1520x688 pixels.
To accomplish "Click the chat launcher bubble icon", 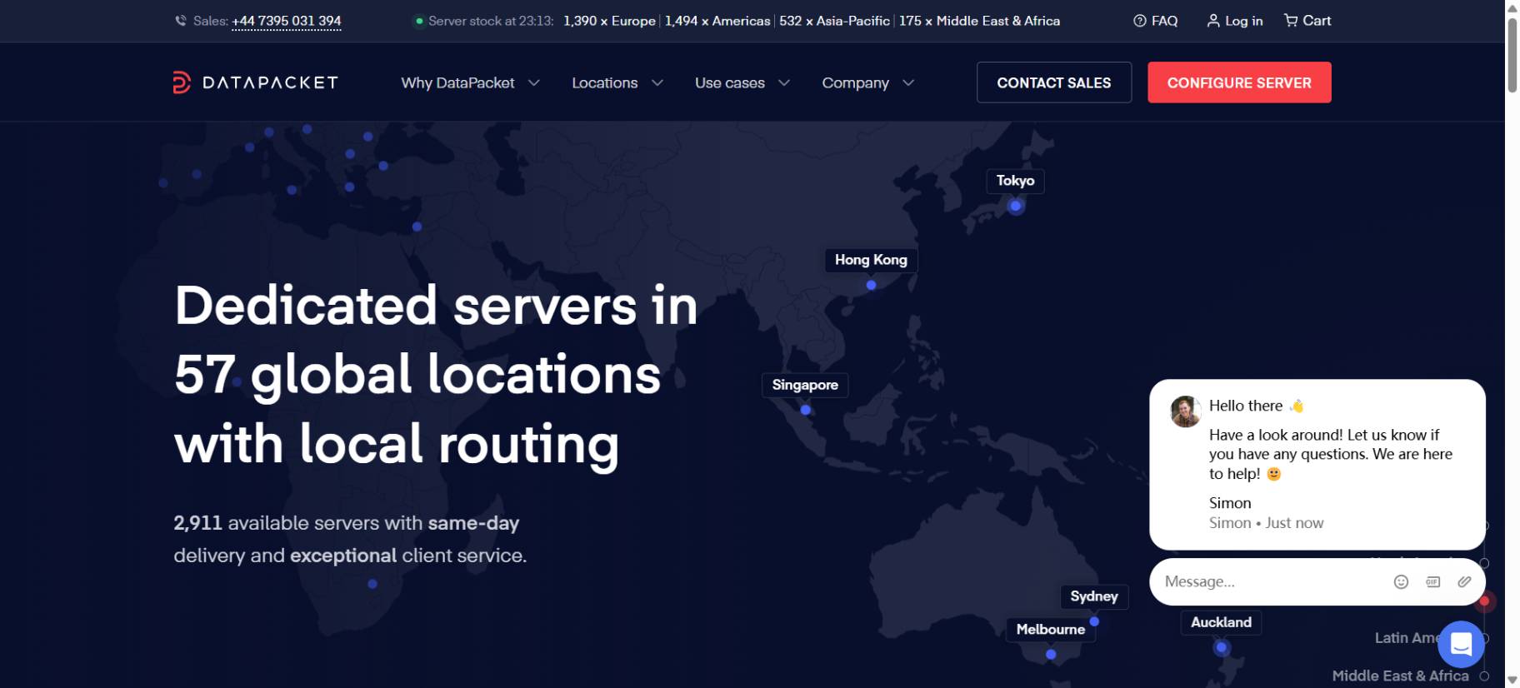I will point(1461,644).
